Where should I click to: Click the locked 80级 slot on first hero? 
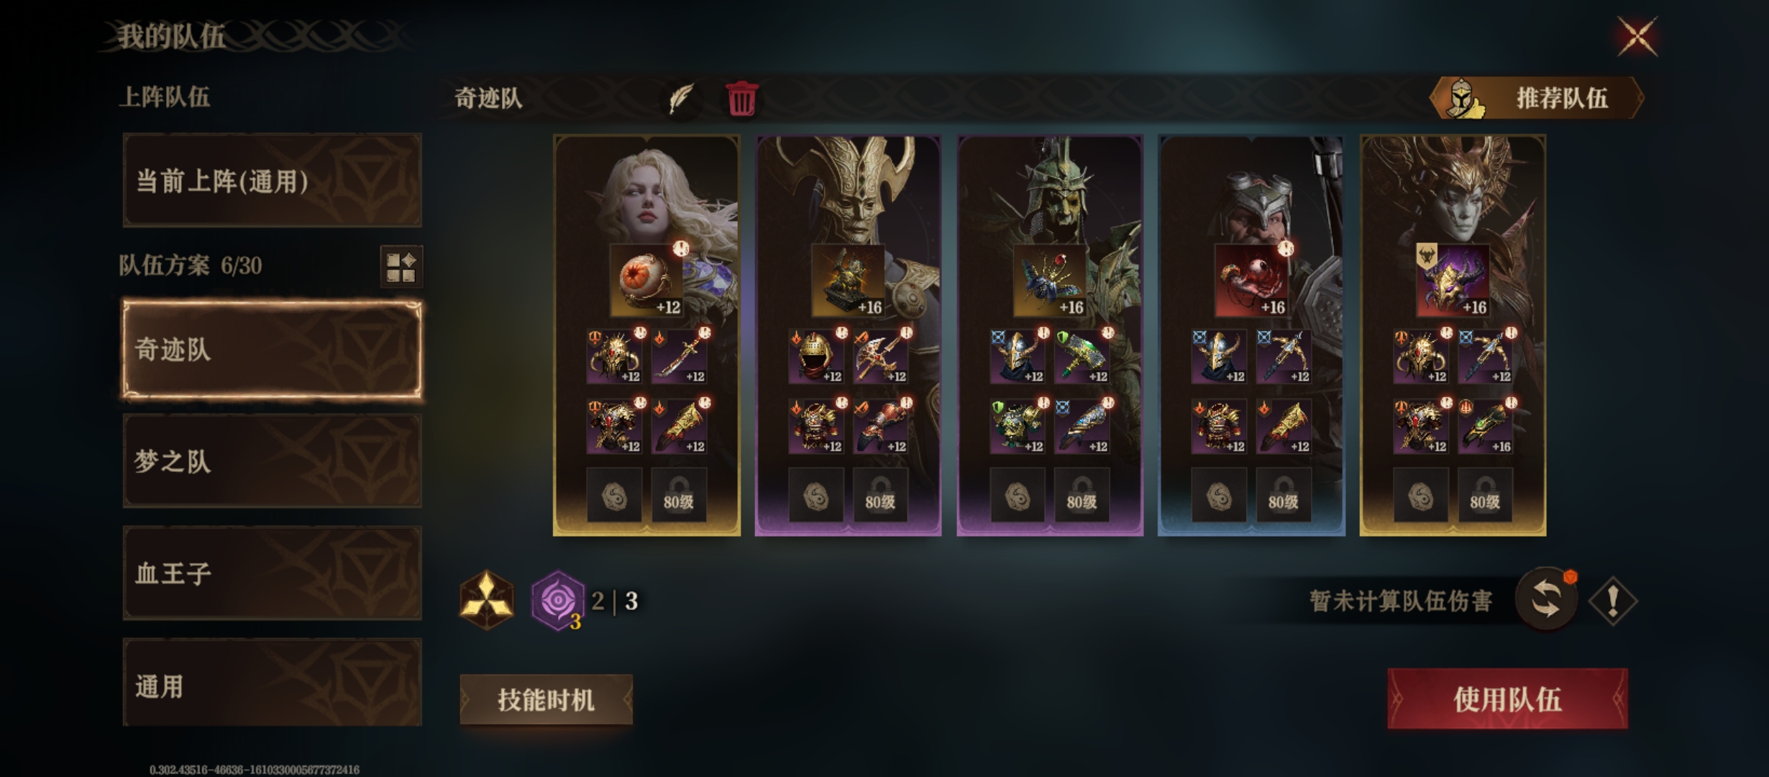pos(679,495)
